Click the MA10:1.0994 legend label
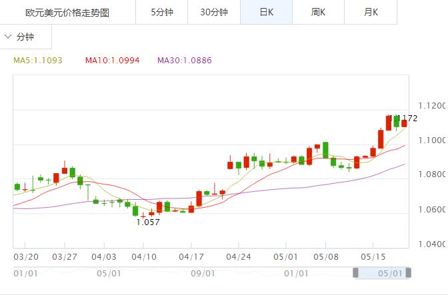Image resolution: width=448 pixels, height=295 pixels. pyautogui.click(x=113, y=61)
